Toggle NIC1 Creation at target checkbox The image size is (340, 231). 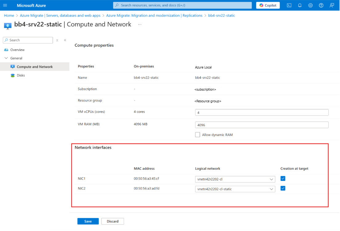pyautogui.click(x=283, y=178)
